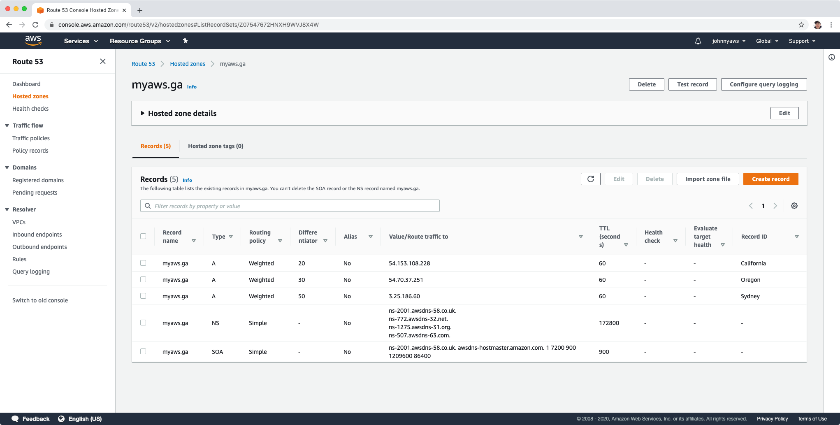Reload the browser page
The height and width of the screenshot is (425, 840).
point(35,25)
